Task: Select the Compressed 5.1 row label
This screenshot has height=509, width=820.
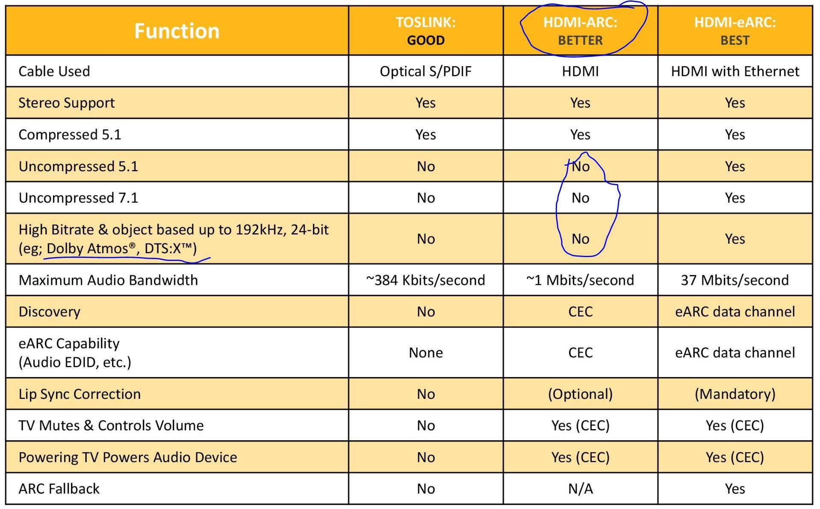Action: (70, 135)
